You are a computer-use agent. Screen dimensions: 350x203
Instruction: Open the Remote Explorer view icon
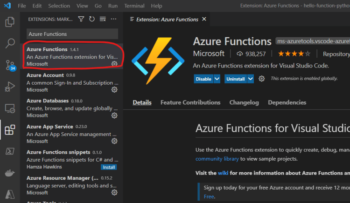[x=10, y=108]
